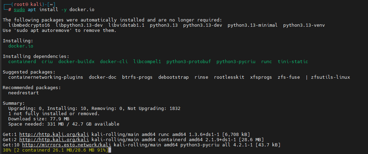Click the docker-doc suggested package
Image resolution: width=368 pixels, height=154 pixels.
pyautogui.click(x=102, y=77)
